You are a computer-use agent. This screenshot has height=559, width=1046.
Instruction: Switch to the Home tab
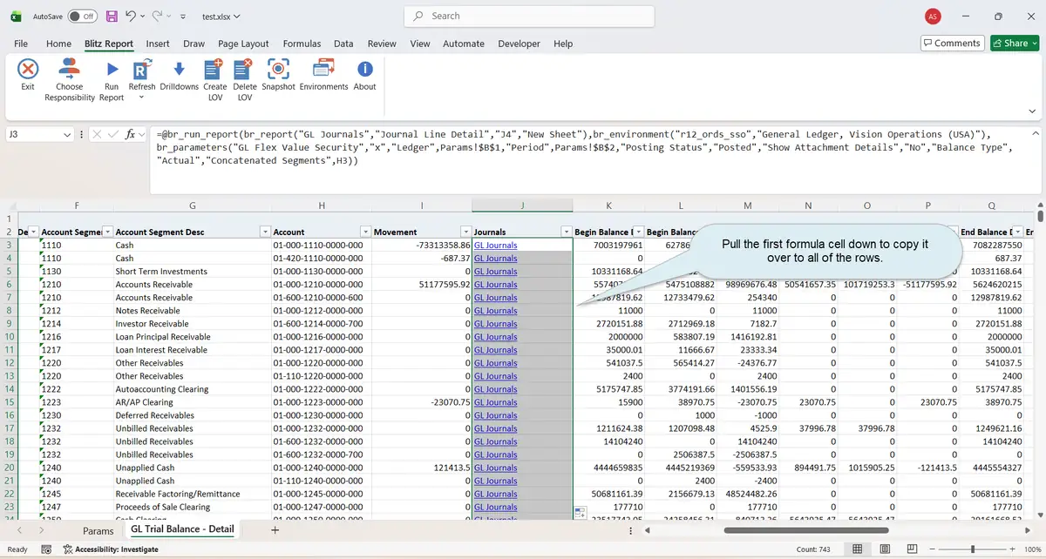[x=58, y=44]
